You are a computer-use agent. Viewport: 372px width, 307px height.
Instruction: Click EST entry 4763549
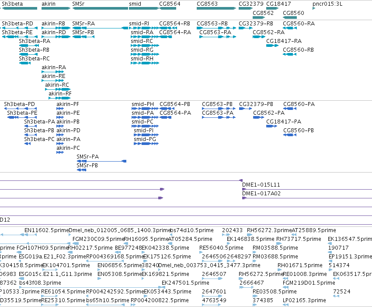(214, 300)
